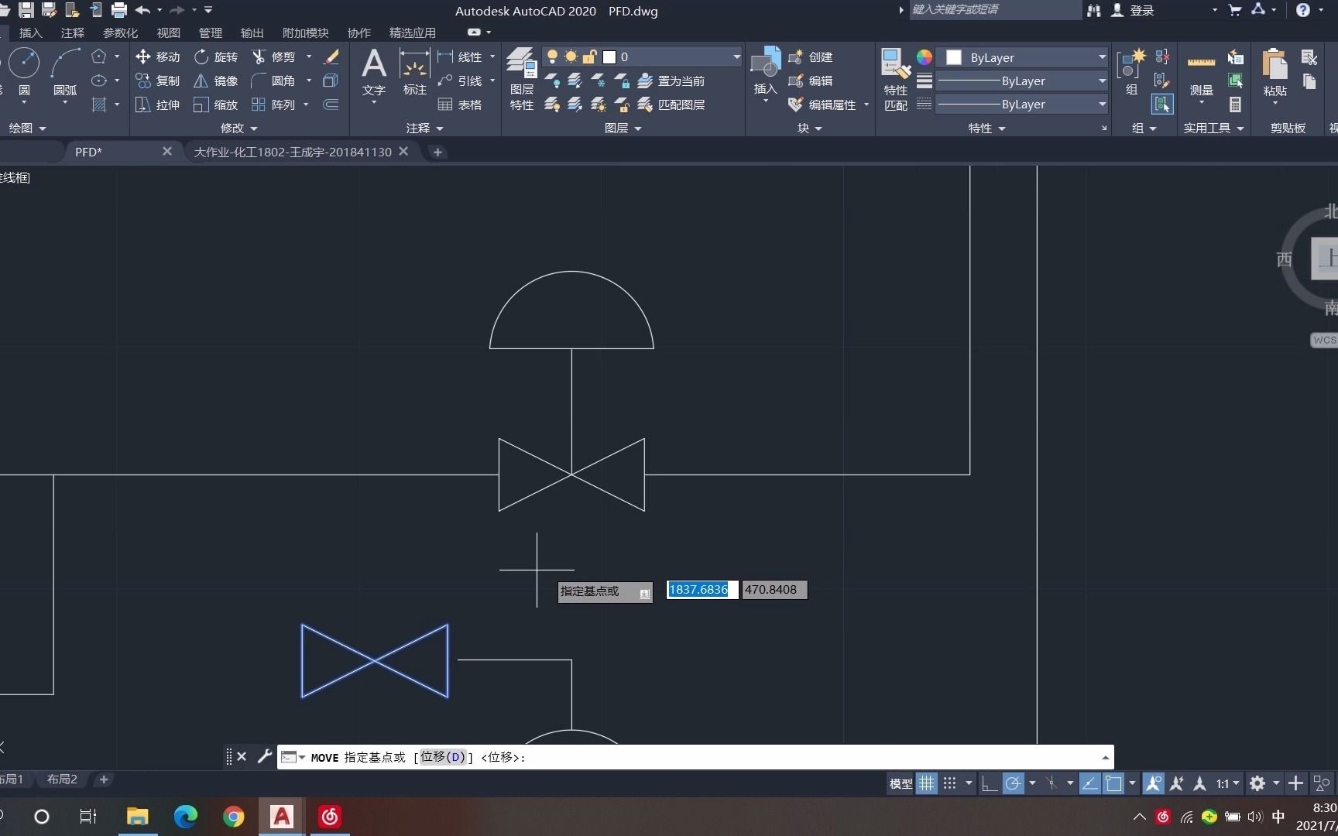Toggle drawing grid display in status bar

pyautogui.click(x=927, y=783)
